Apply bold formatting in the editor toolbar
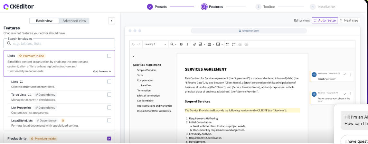Screen dimensions: 368x144 click(x=181, y=44)
